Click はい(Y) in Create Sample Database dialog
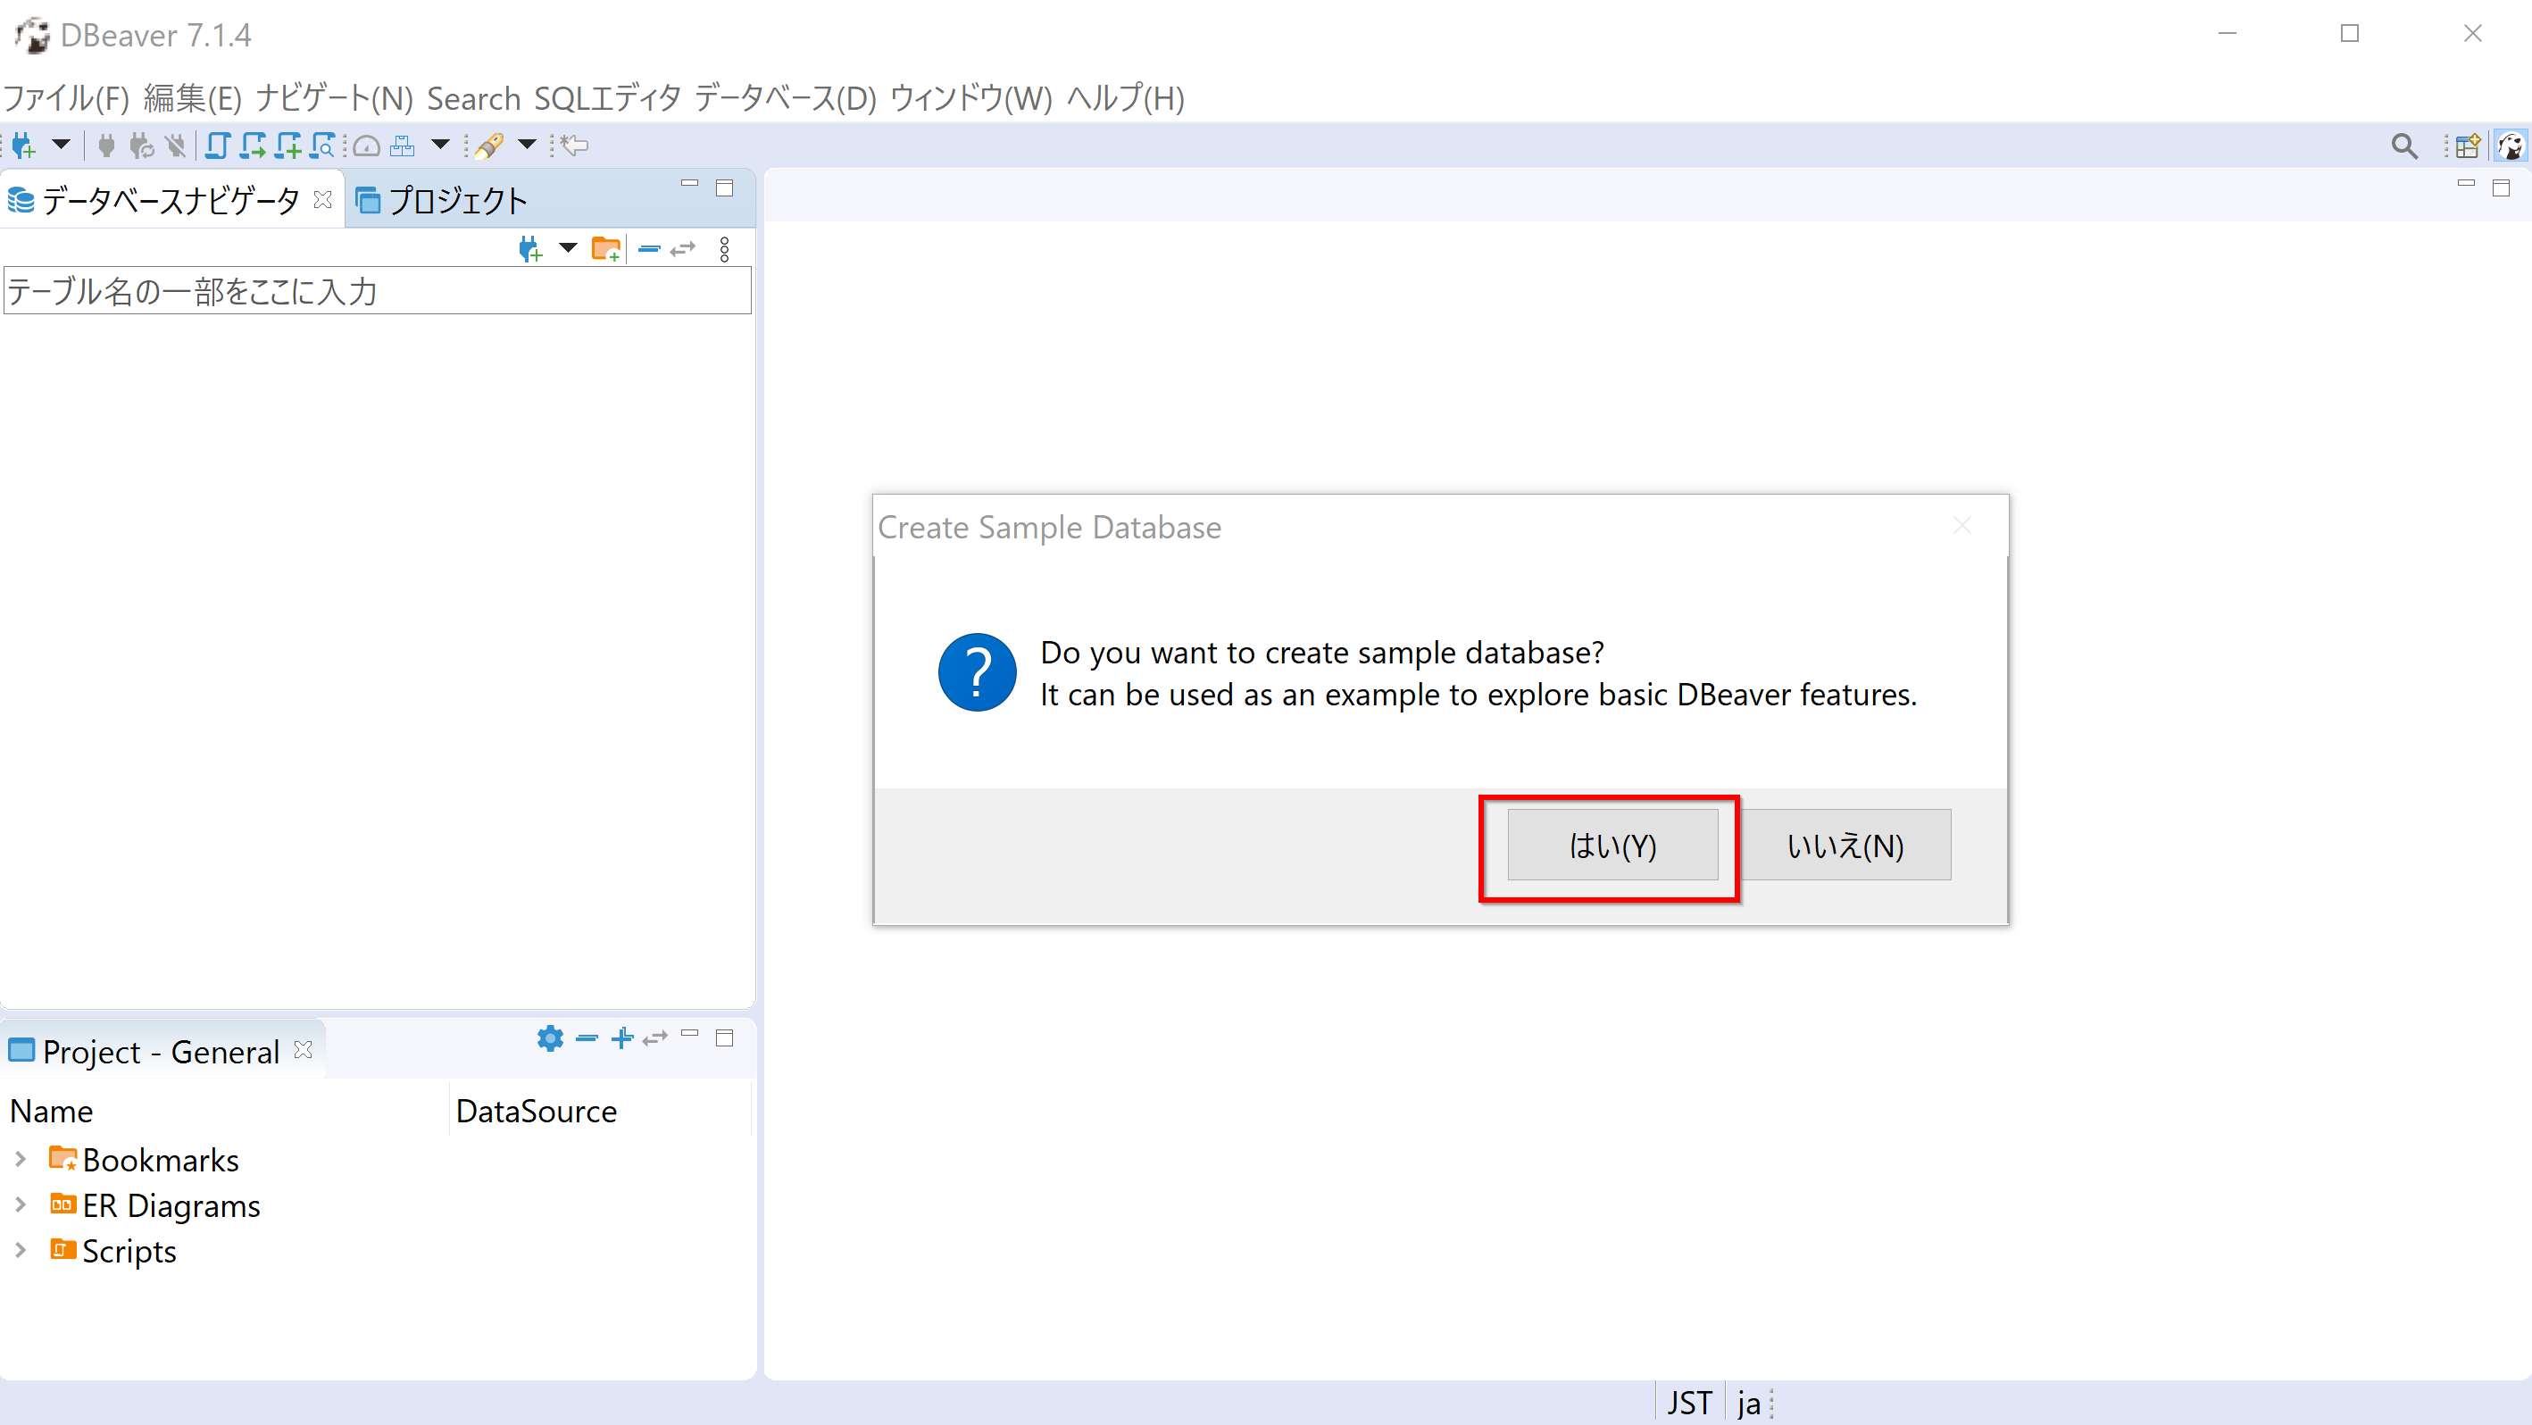The width and height of the screenshot is (2532, 1425). coord(1613,846)
